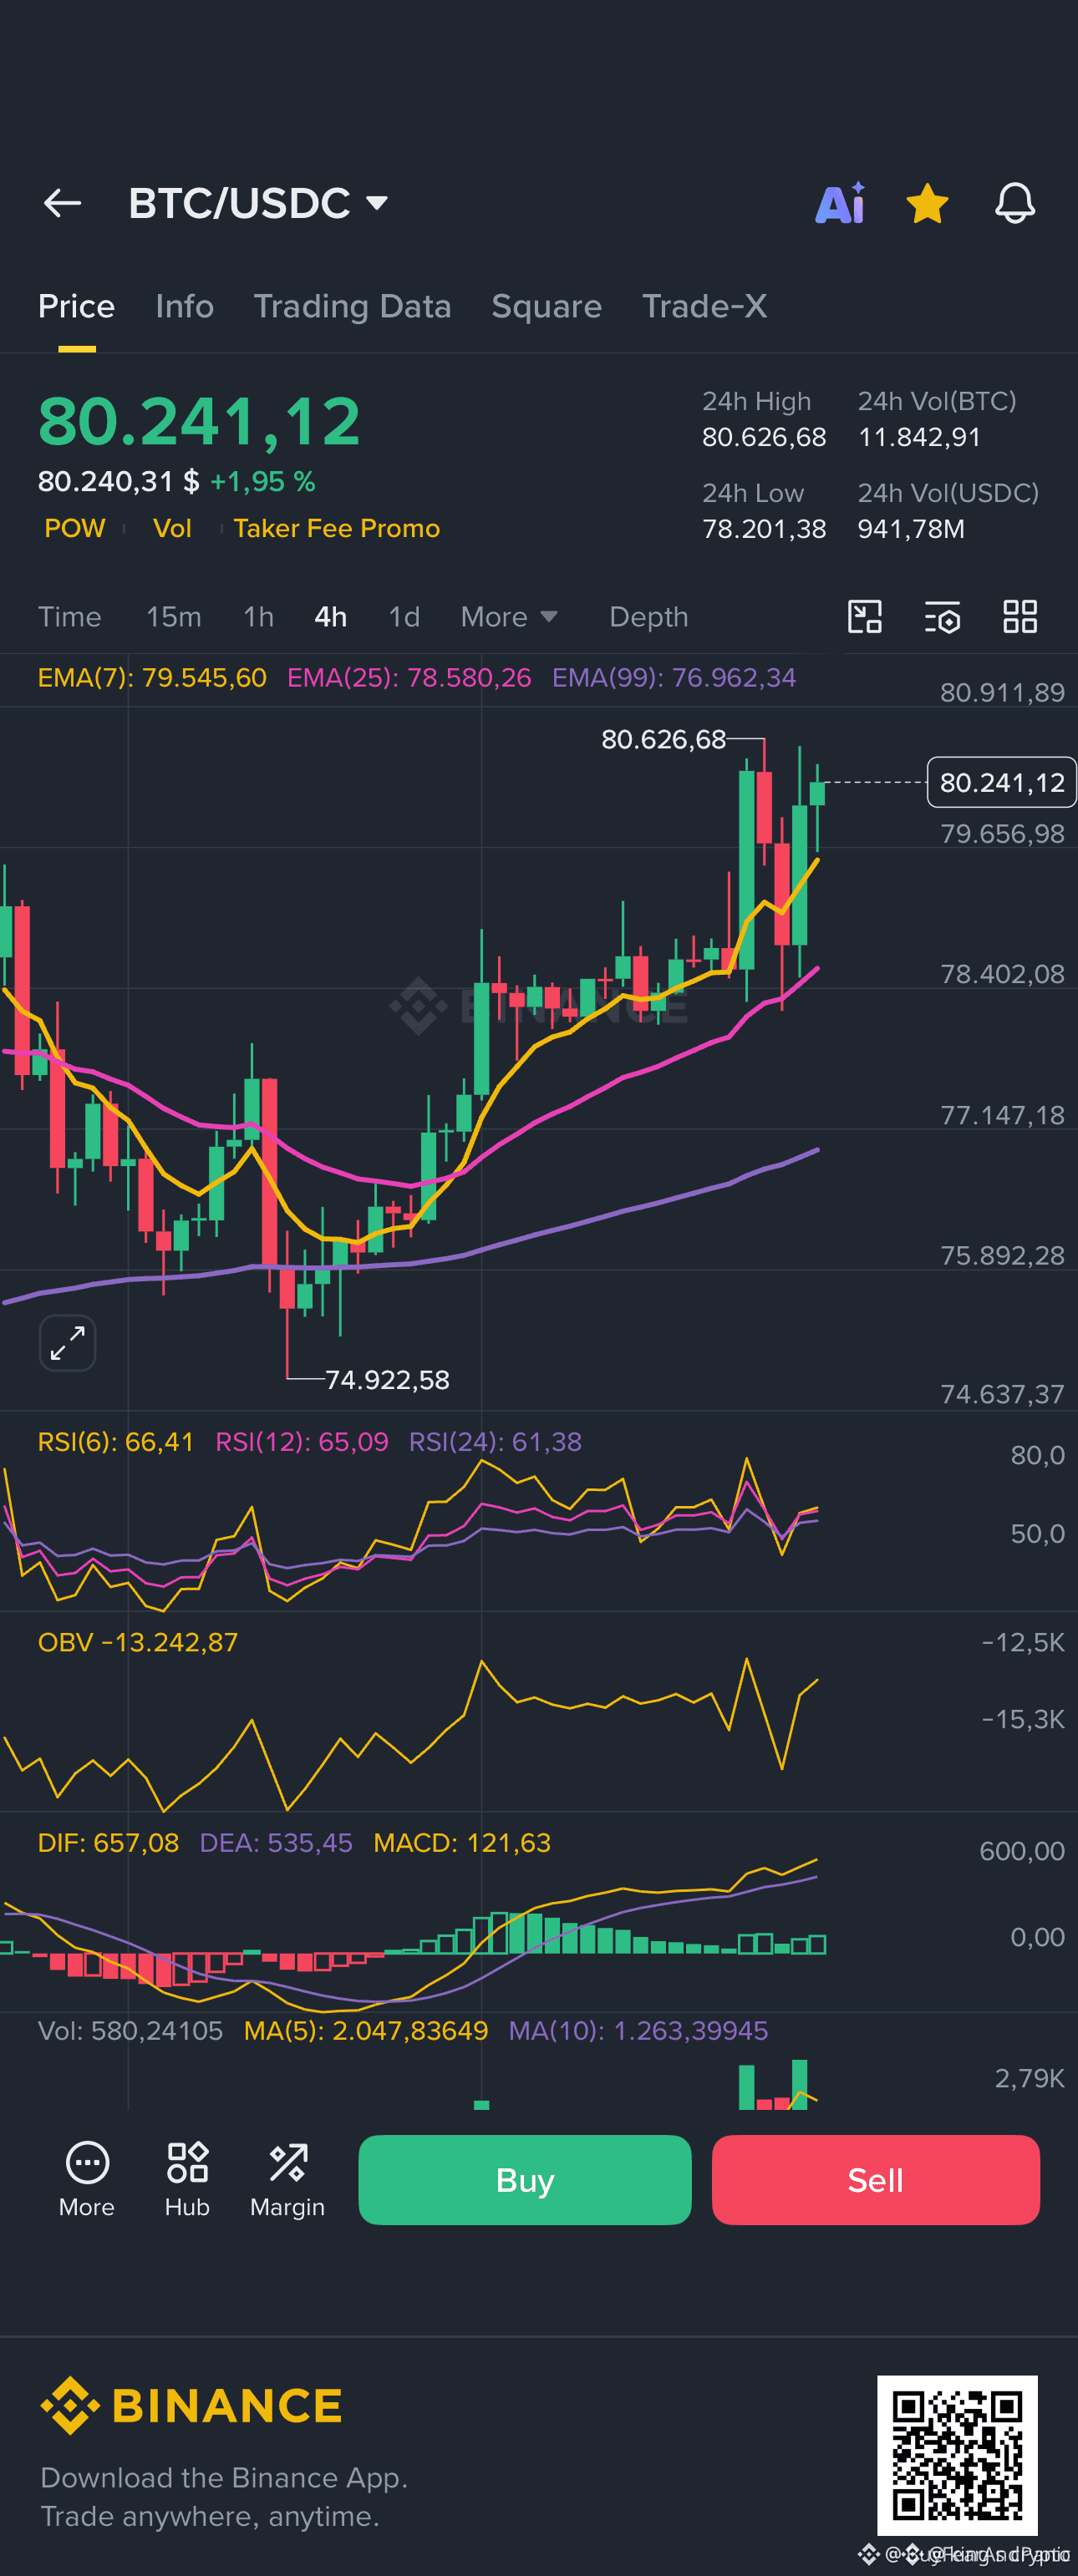Tap the POW tag
Screen dimensions: 1078x2576
point(75,528)
